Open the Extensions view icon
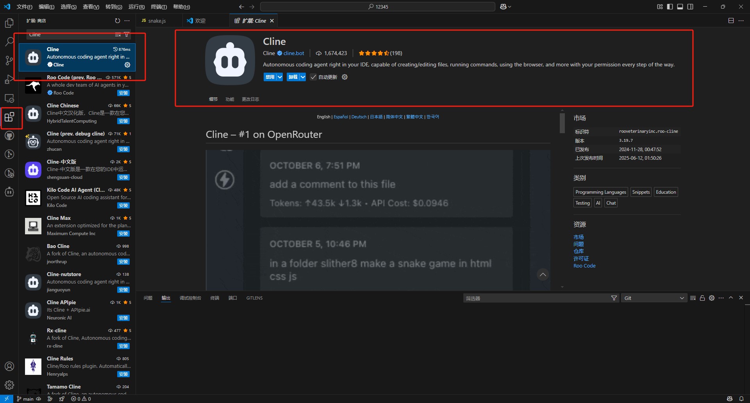 pyautogui.click(x=9, y=117)
